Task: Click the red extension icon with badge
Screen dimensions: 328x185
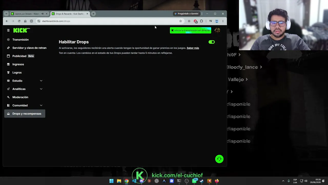Action: coord(196,21)
